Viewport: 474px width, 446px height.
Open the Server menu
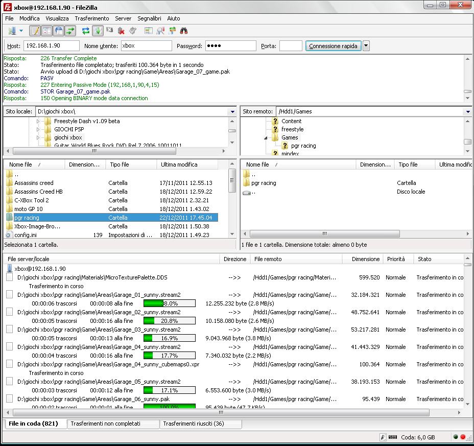(x=123, y=18)
